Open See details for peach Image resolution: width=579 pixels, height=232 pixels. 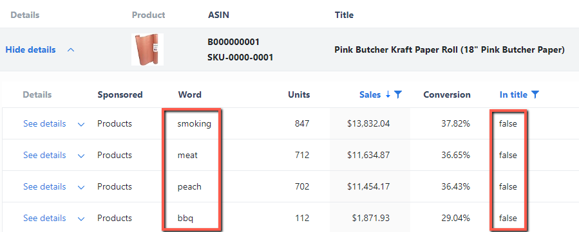44,187
